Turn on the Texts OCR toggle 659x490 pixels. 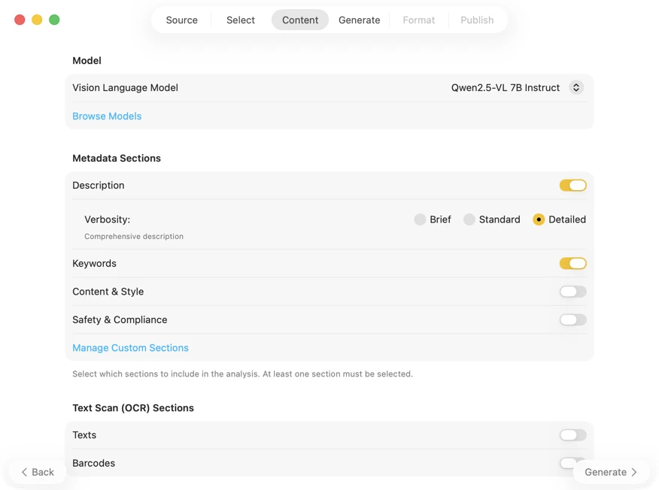coord(572,434)
